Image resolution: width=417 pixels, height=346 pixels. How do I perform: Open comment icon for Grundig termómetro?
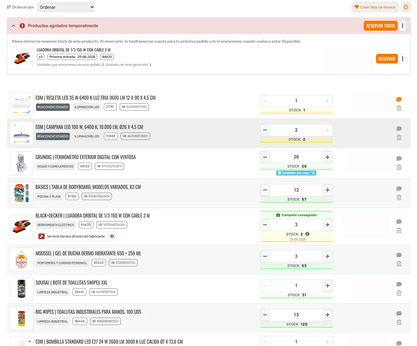tap(399, 159)
